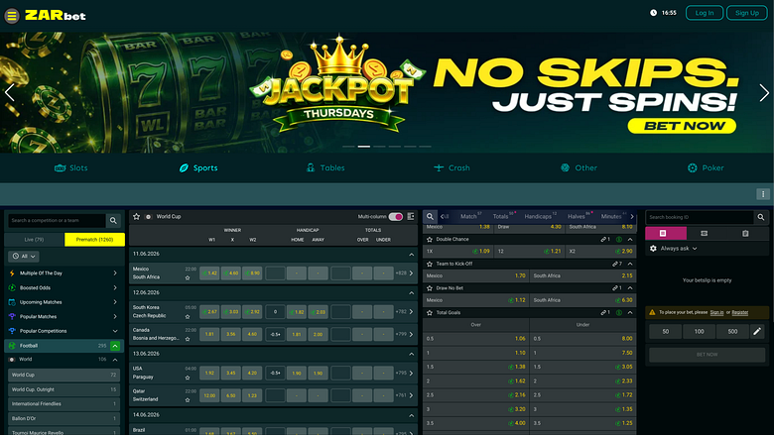
Task: Collapse the 13.06.2026 date group
Action: pyautogui.click(x=411, y=354)
